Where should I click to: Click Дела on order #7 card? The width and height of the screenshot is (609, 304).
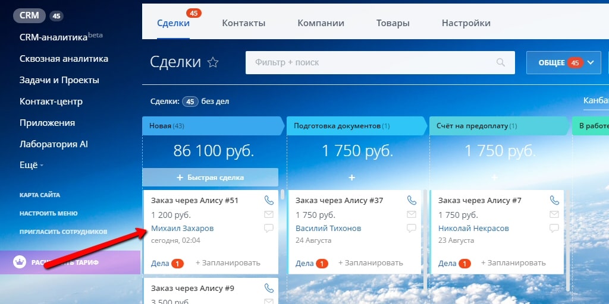tap(447, 263)
